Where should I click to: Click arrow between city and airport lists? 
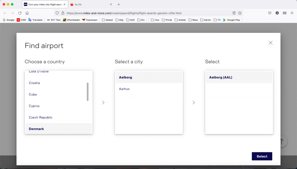pos(194,103)
